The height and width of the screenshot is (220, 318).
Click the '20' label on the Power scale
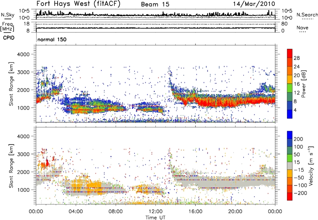point(297,75)
